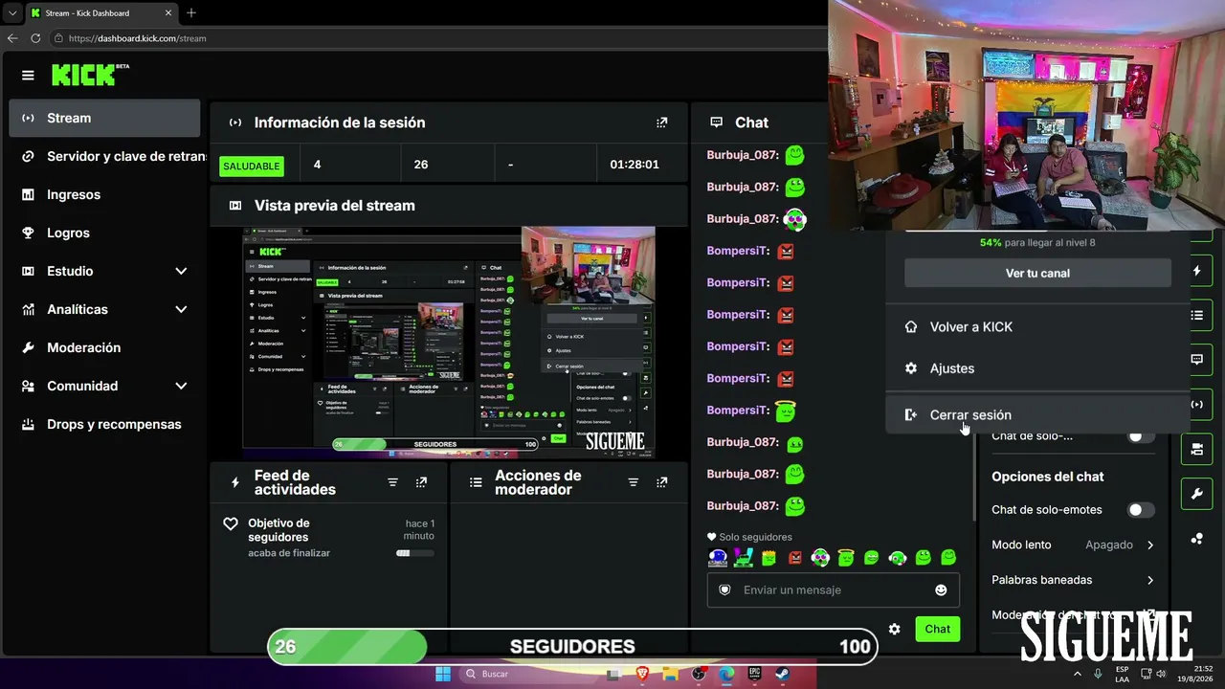Open Steam from the taskbar
Screen dimensions: 1225x689
pyautogui.click(x=782, y=674)
